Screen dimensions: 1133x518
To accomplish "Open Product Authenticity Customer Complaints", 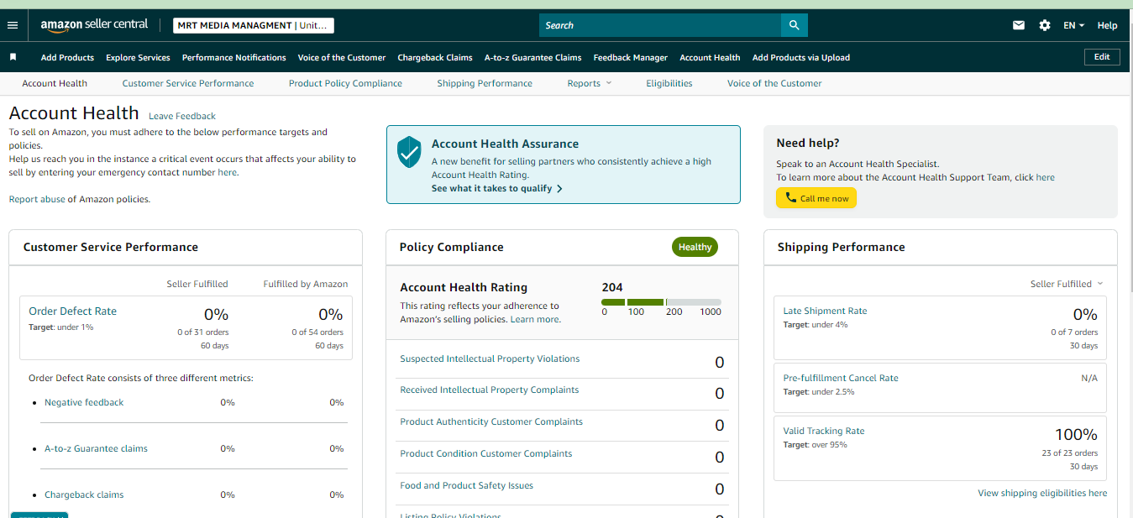I will (491, 421).
